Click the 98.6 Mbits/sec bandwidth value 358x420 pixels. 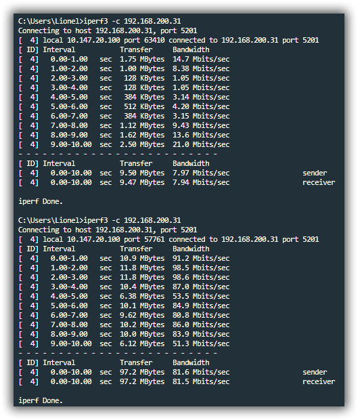click(x=201, y=278)
